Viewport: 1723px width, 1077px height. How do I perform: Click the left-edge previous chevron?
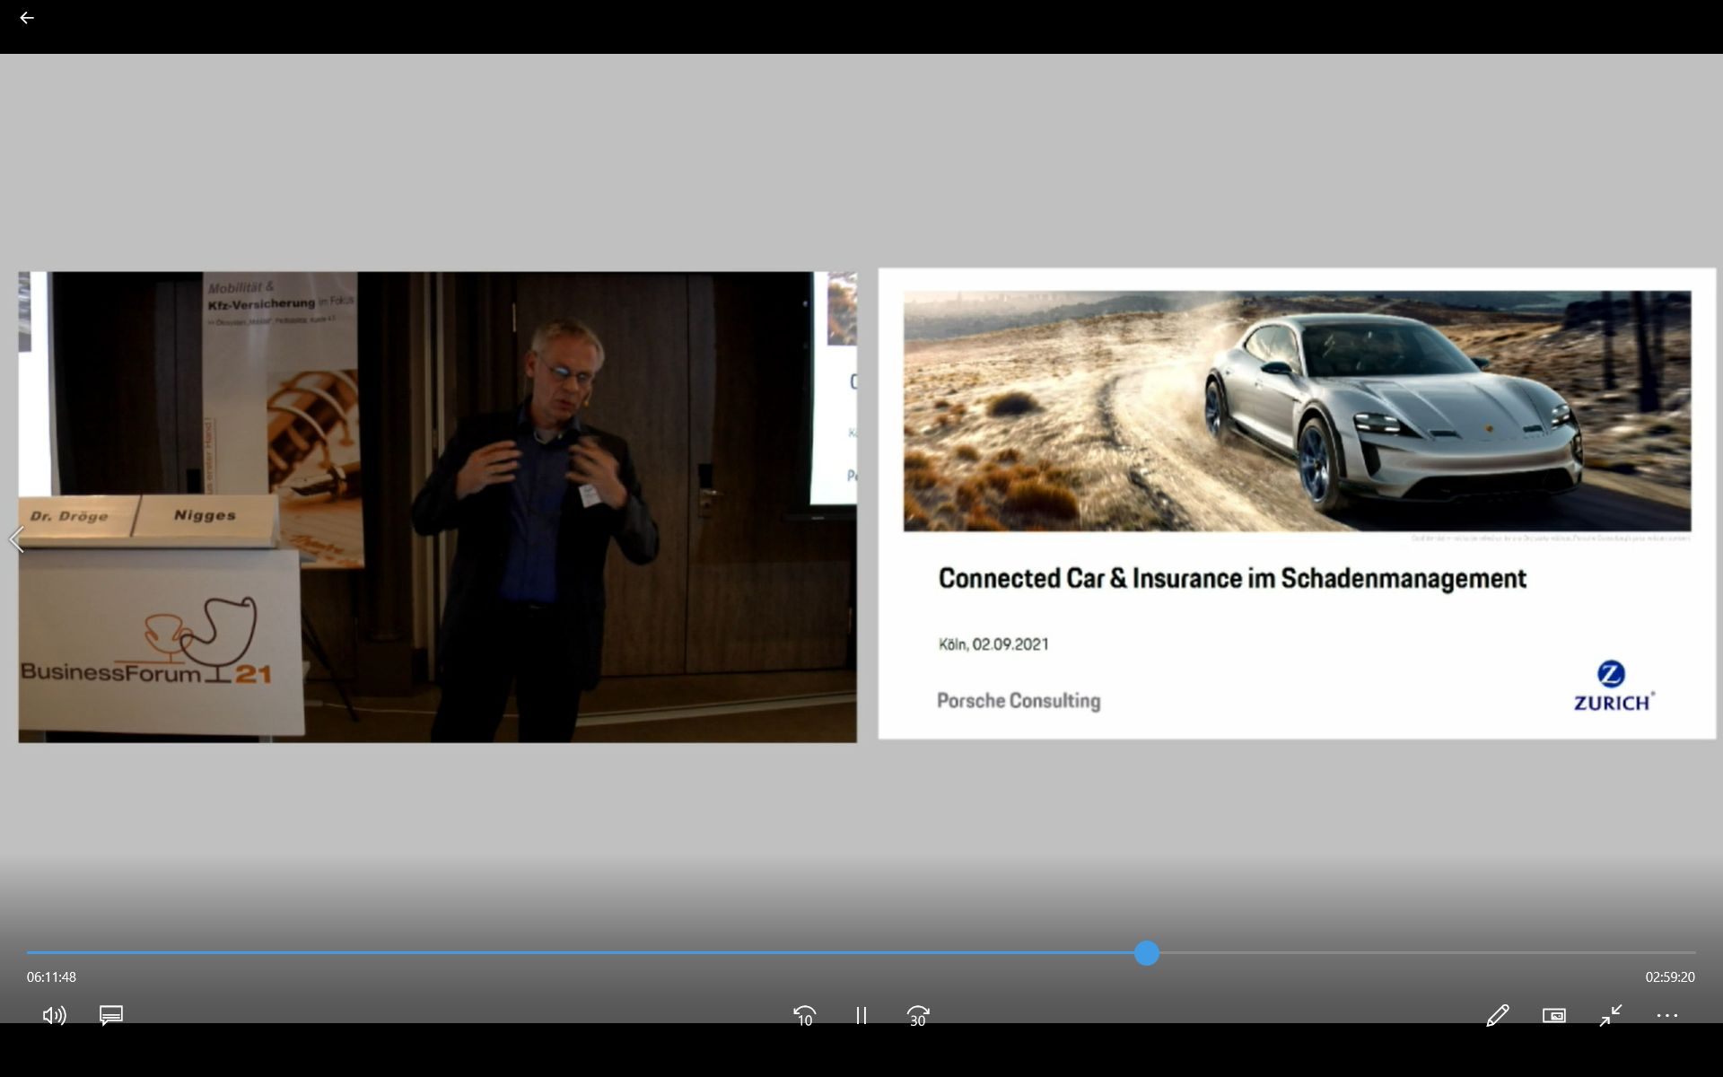point(16,539)
